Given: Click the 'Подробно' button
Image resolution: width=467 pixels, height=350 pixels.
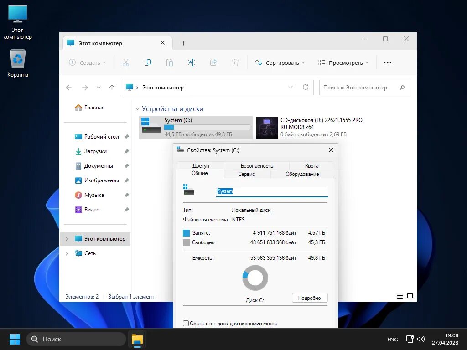Looking at the screenshot, I should [310, 298].
